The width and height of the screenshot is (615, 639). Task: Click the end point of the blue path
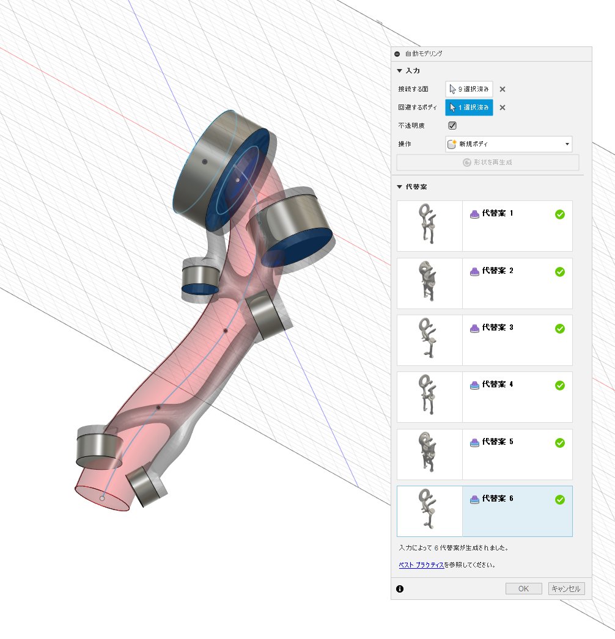102,498
